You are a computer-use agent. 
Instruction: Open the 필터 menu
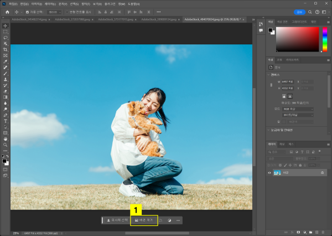click(x=85, y=3)
